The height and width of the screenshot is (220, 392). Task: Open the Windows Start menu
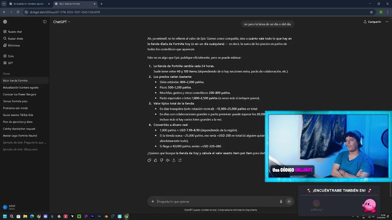(x=5, y=216)
